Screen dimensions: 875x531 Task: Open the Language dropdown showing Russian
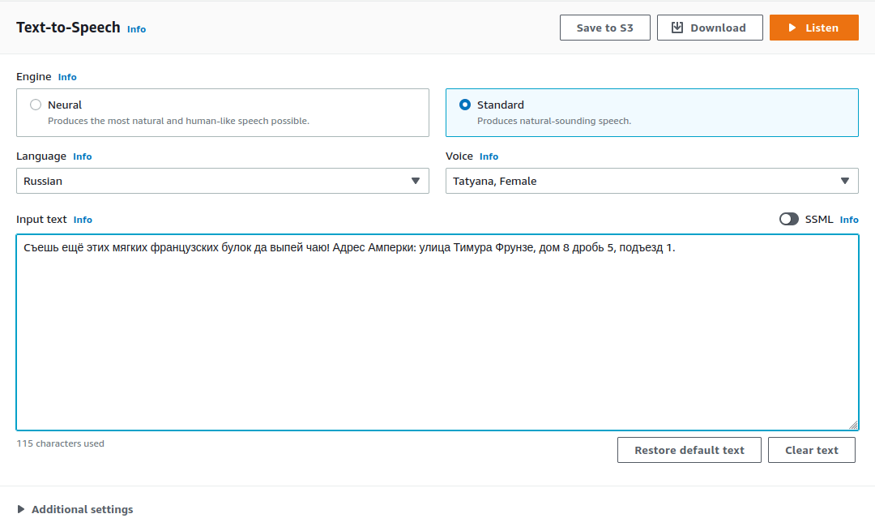[222, 181]
